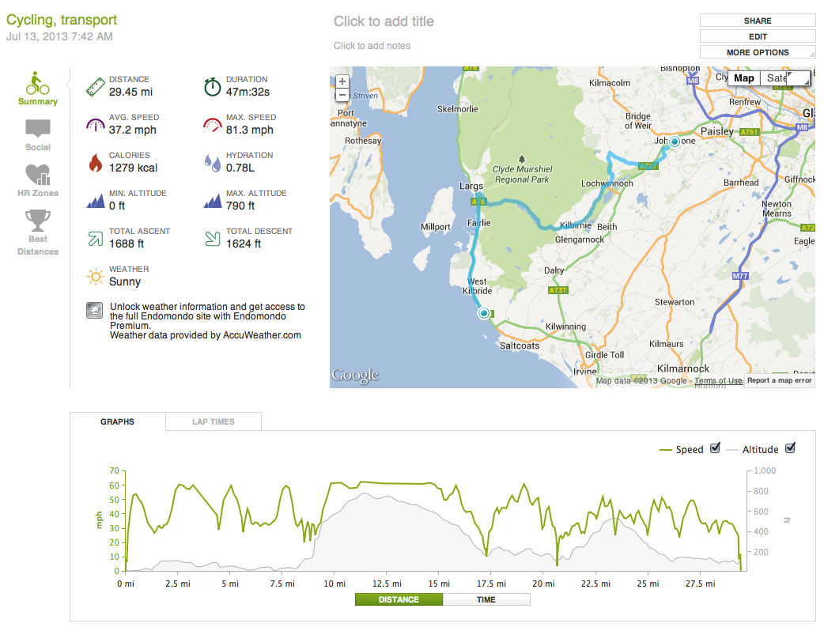Click the map zoom in plus button
Screen dimensions: 824x631
342,81
